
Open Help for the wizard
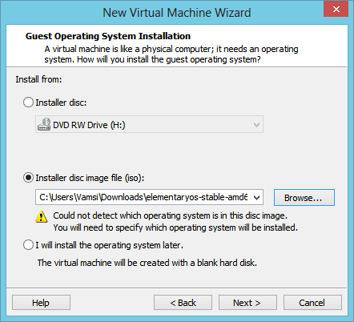(x=41, y=303)
